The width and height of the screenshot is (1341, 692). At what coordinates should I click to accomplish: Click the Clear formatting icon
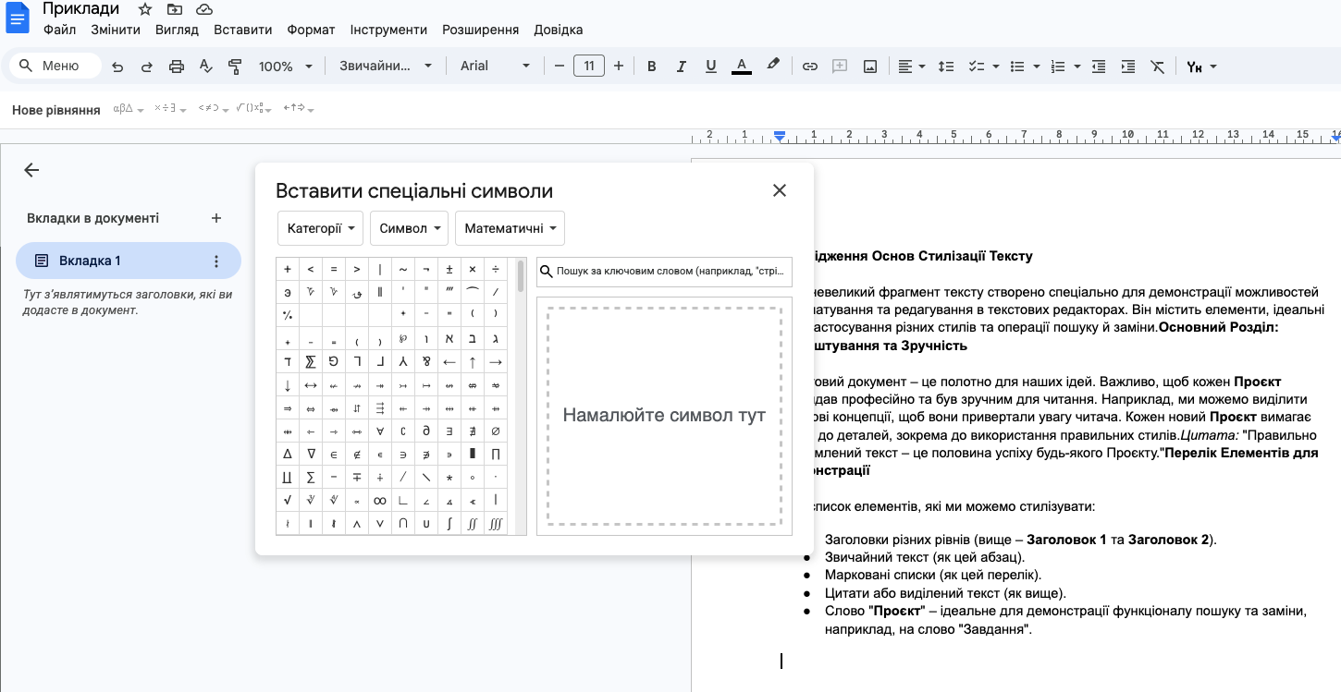point(1157,67)
